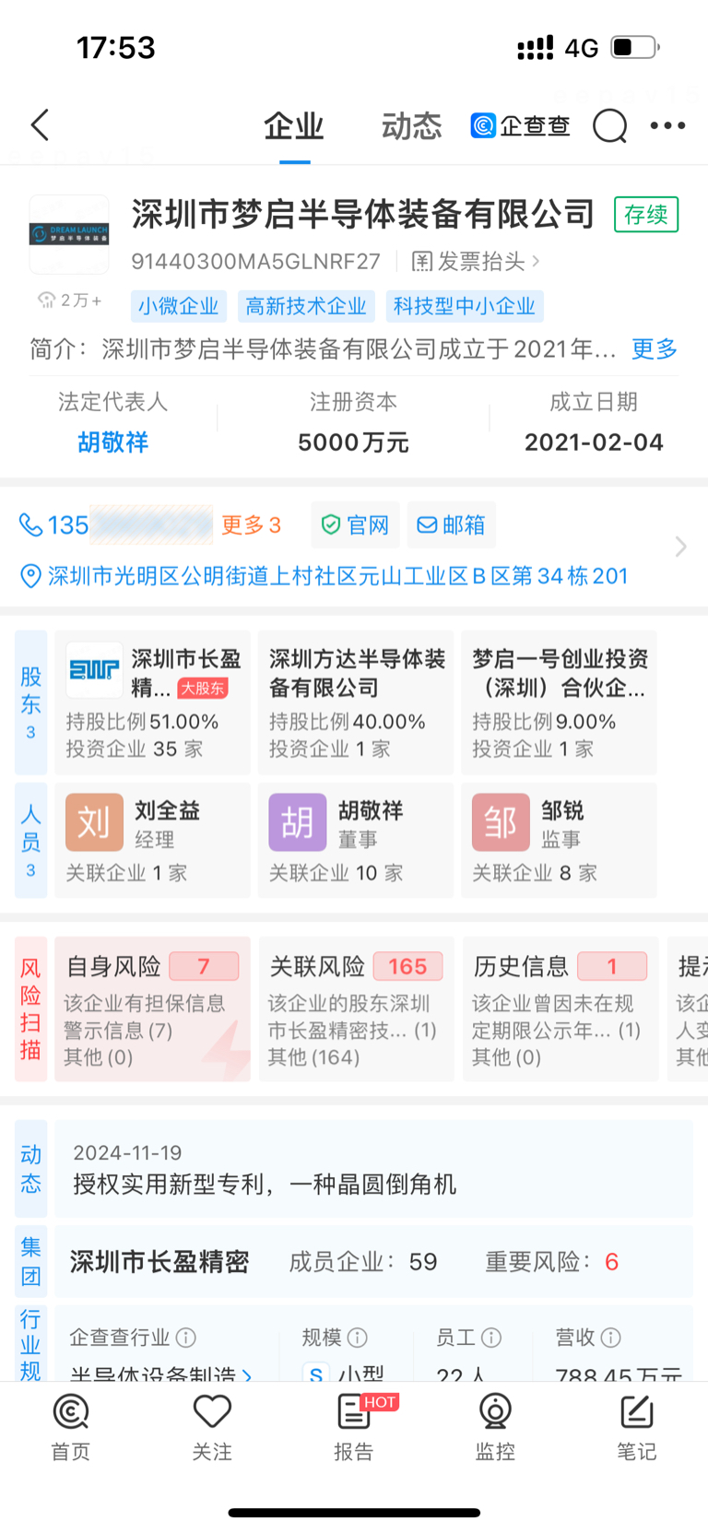Tap 成员企业 59 value

click(423, 1262)
